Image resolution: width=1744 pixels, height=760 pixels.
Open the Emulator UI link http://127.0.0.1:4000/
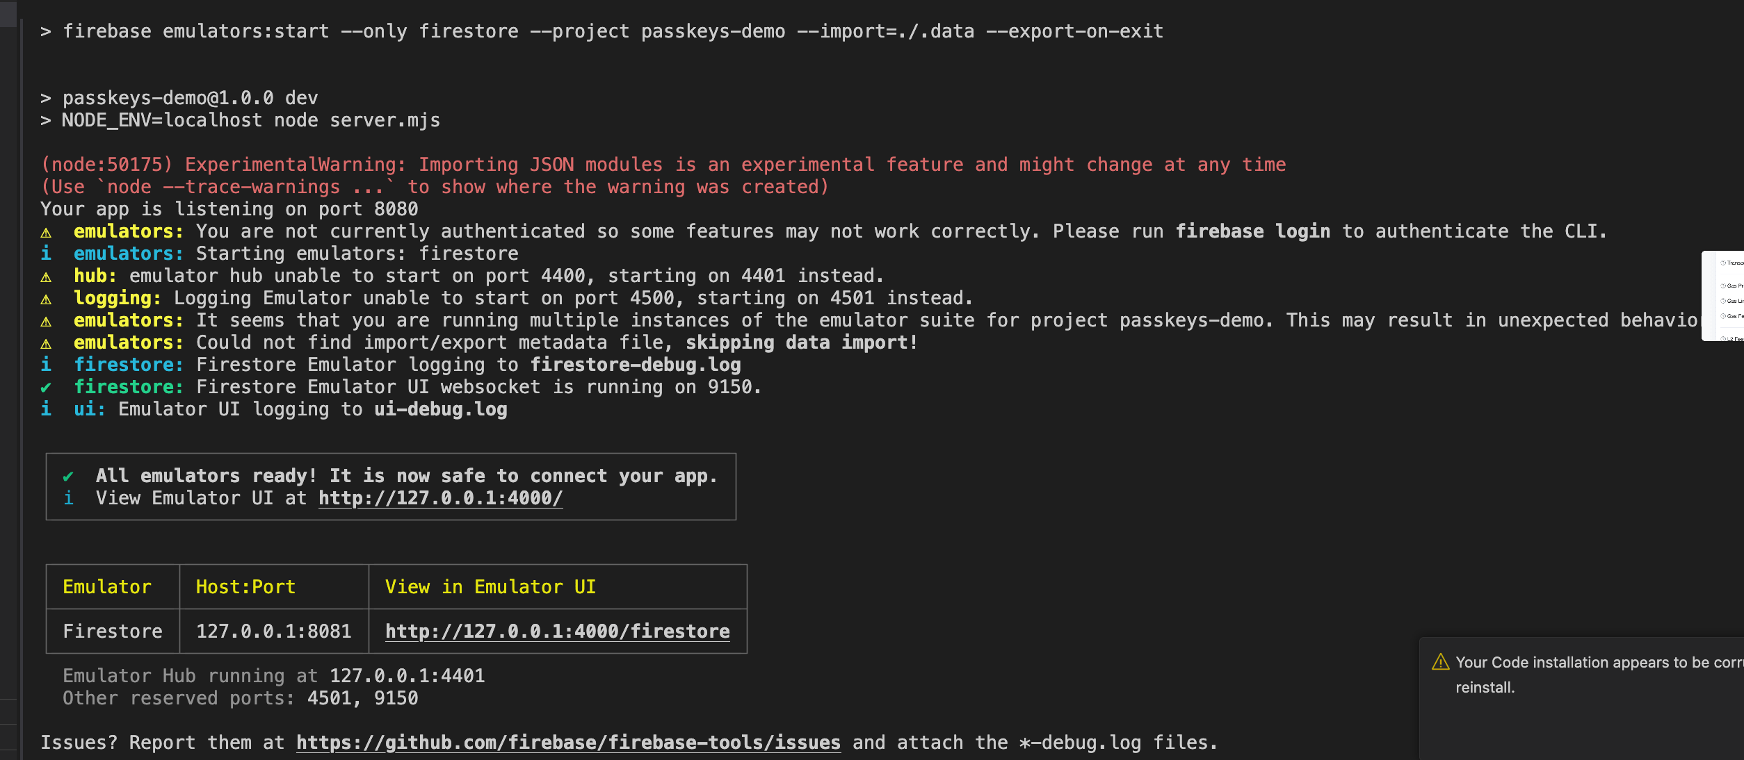[x=440, y=498]
